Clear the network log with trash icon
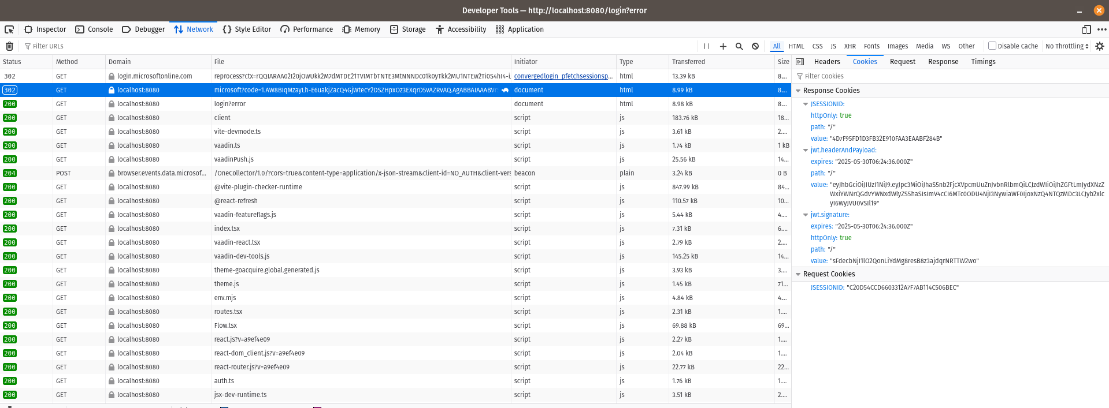This screenshot has height=408, width=1109. 9,46
